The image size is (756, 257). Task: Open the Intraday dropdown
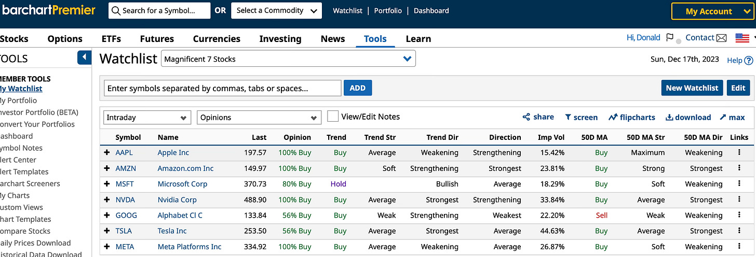(147, 118)
